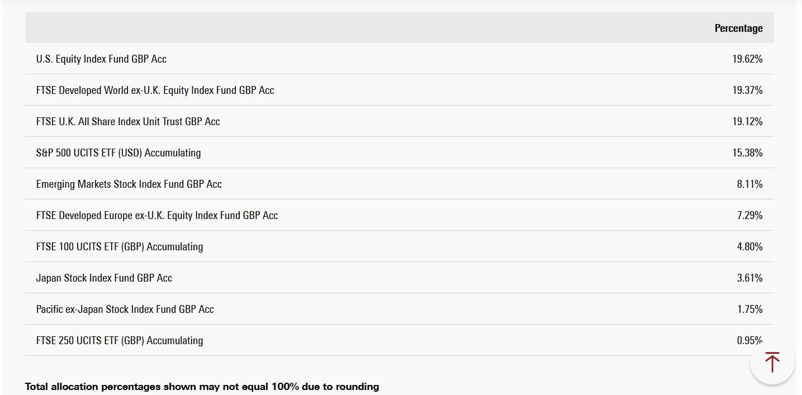Click the Percentage column header
Screen dimensions: 802x395
point(738,28)
